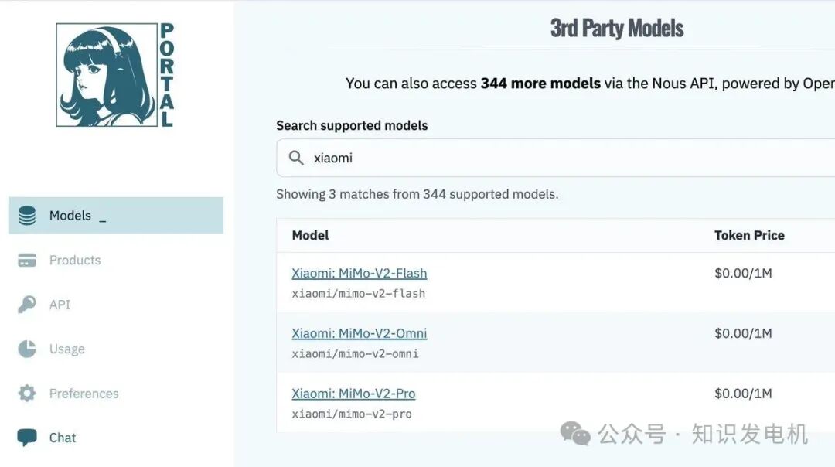Click the Preferences gear icon

[27, 394]
